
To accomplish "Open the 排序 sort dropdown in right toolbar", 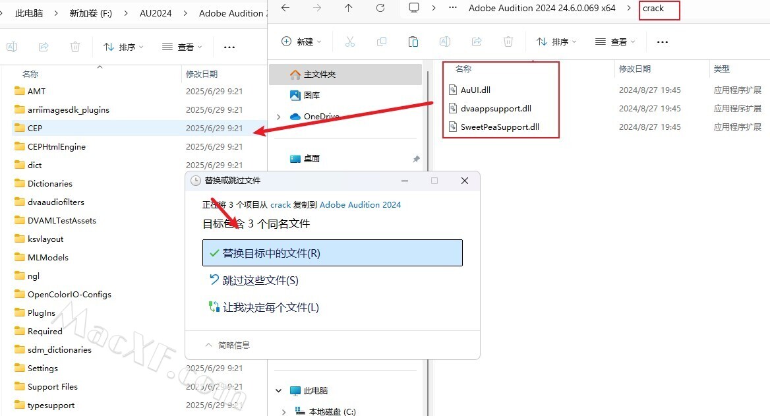I will (556, 42).
